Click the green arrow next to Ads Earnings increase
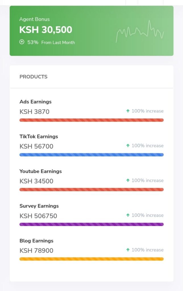This screenshot has height=291, width=183. pyautogui.click(x=128, y=111)
